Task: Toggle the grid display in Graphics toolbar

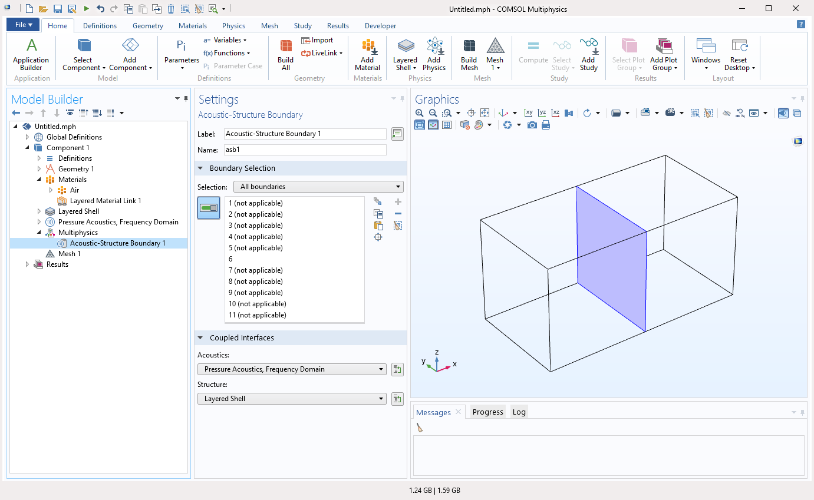Action: point(447,125)
